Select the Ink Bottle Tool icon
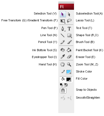 63,50
